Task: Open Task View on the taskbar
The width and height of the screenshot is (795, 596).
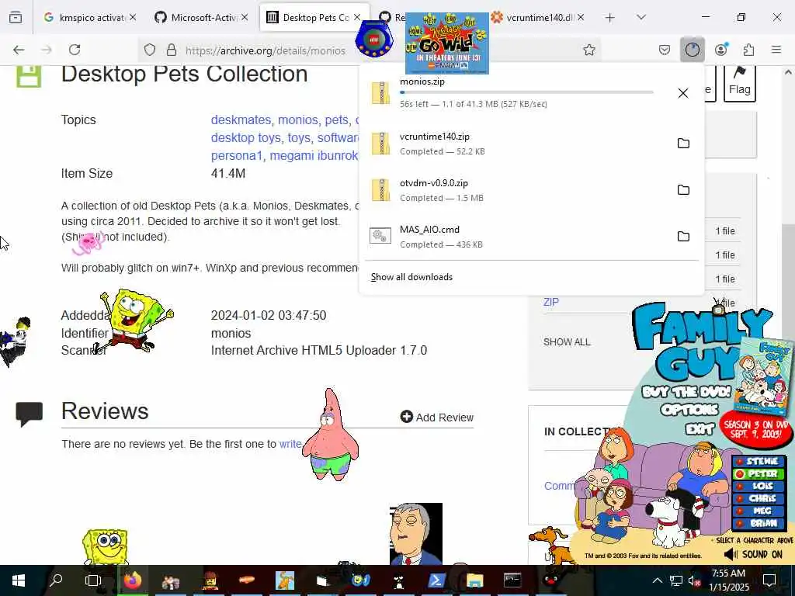Action: click(x=93, y=580)
